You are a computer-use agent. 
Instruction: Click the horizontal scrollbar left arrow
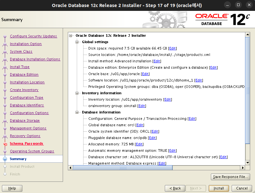coord(70,168)
